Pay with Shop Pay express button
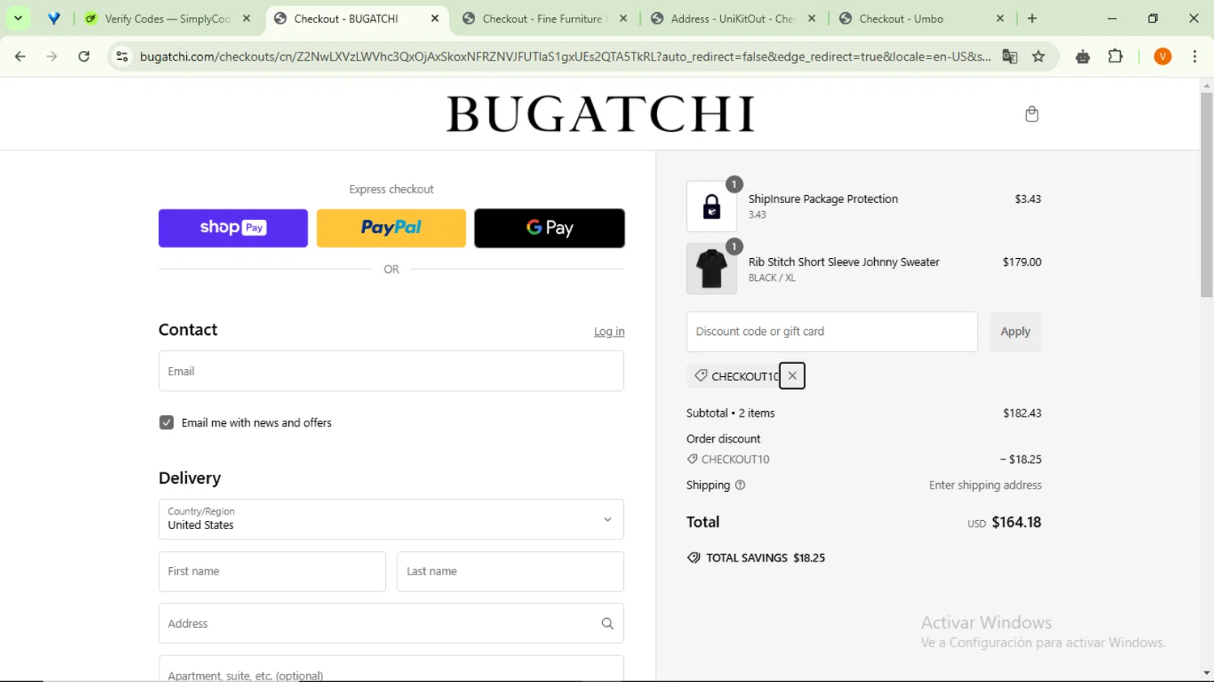 233,228
